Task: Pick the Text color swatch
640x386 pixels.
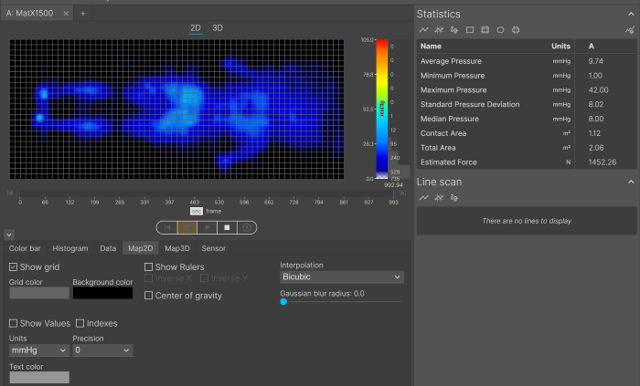Action: (39, 378)
